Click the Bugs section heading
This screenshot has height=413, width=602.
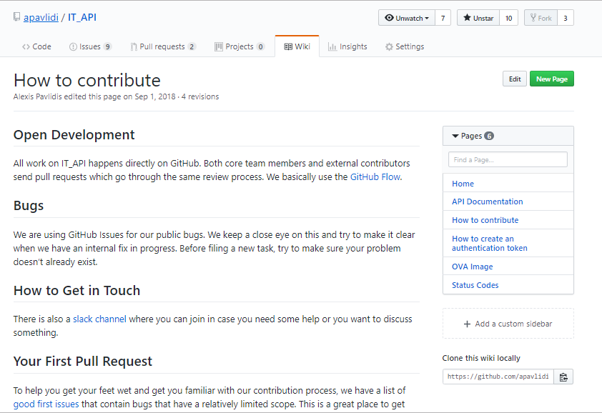29,206
